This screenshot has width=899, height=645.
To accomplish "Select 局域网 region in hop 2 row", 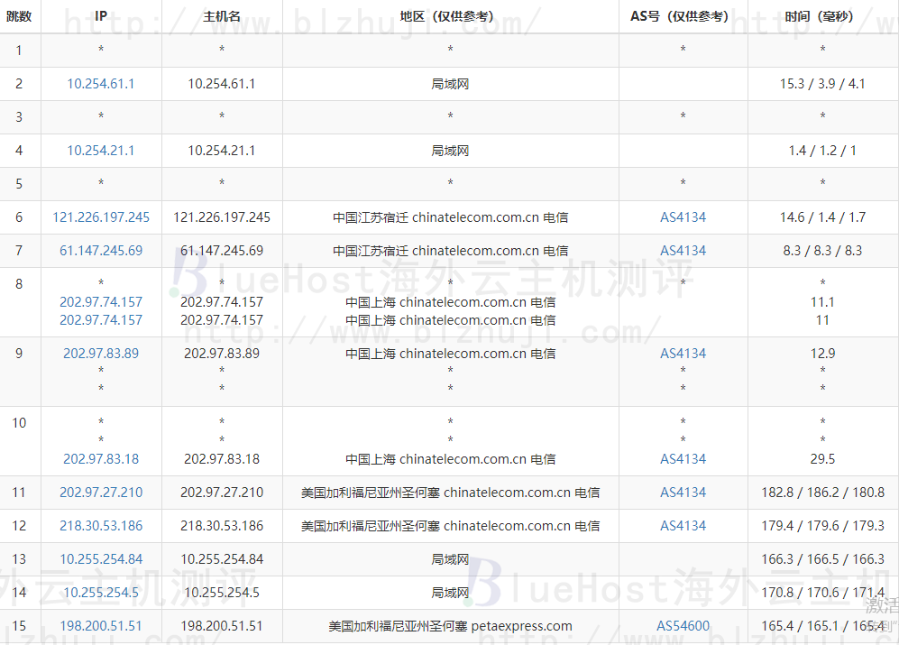I will pos(450,84).
